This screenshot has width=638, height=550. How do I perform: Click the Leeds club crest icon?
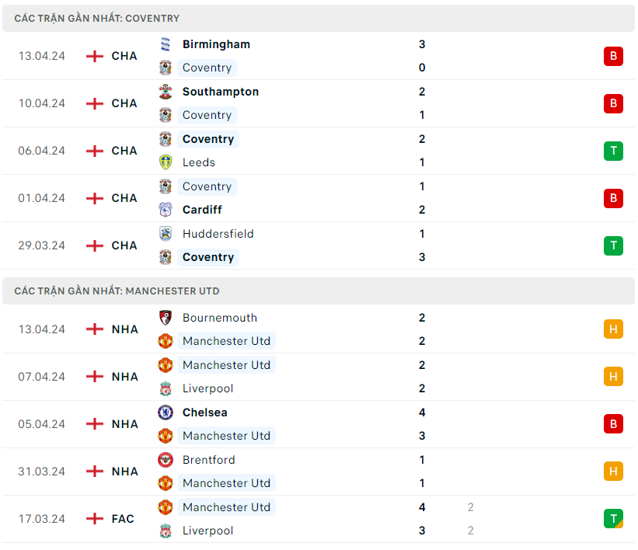pos(165,162)
